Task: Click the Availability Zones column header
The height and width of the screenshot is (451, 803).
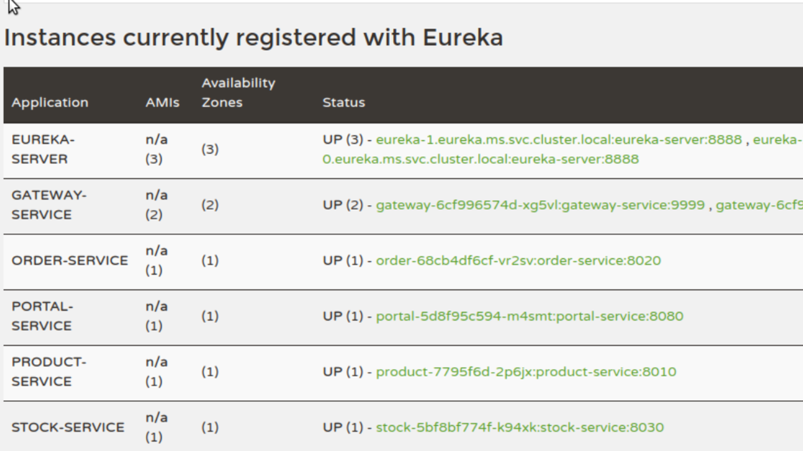Action: tap(238, 93)
